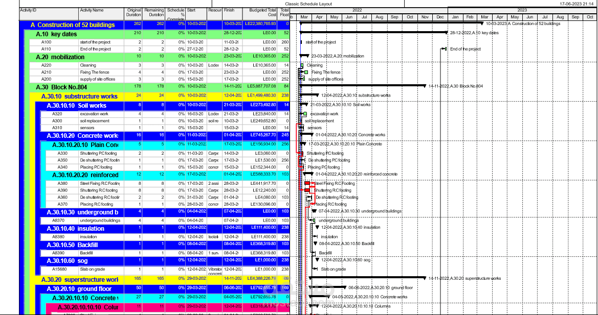Select the 2023 year header in the timescale

(x=522, y=10)
